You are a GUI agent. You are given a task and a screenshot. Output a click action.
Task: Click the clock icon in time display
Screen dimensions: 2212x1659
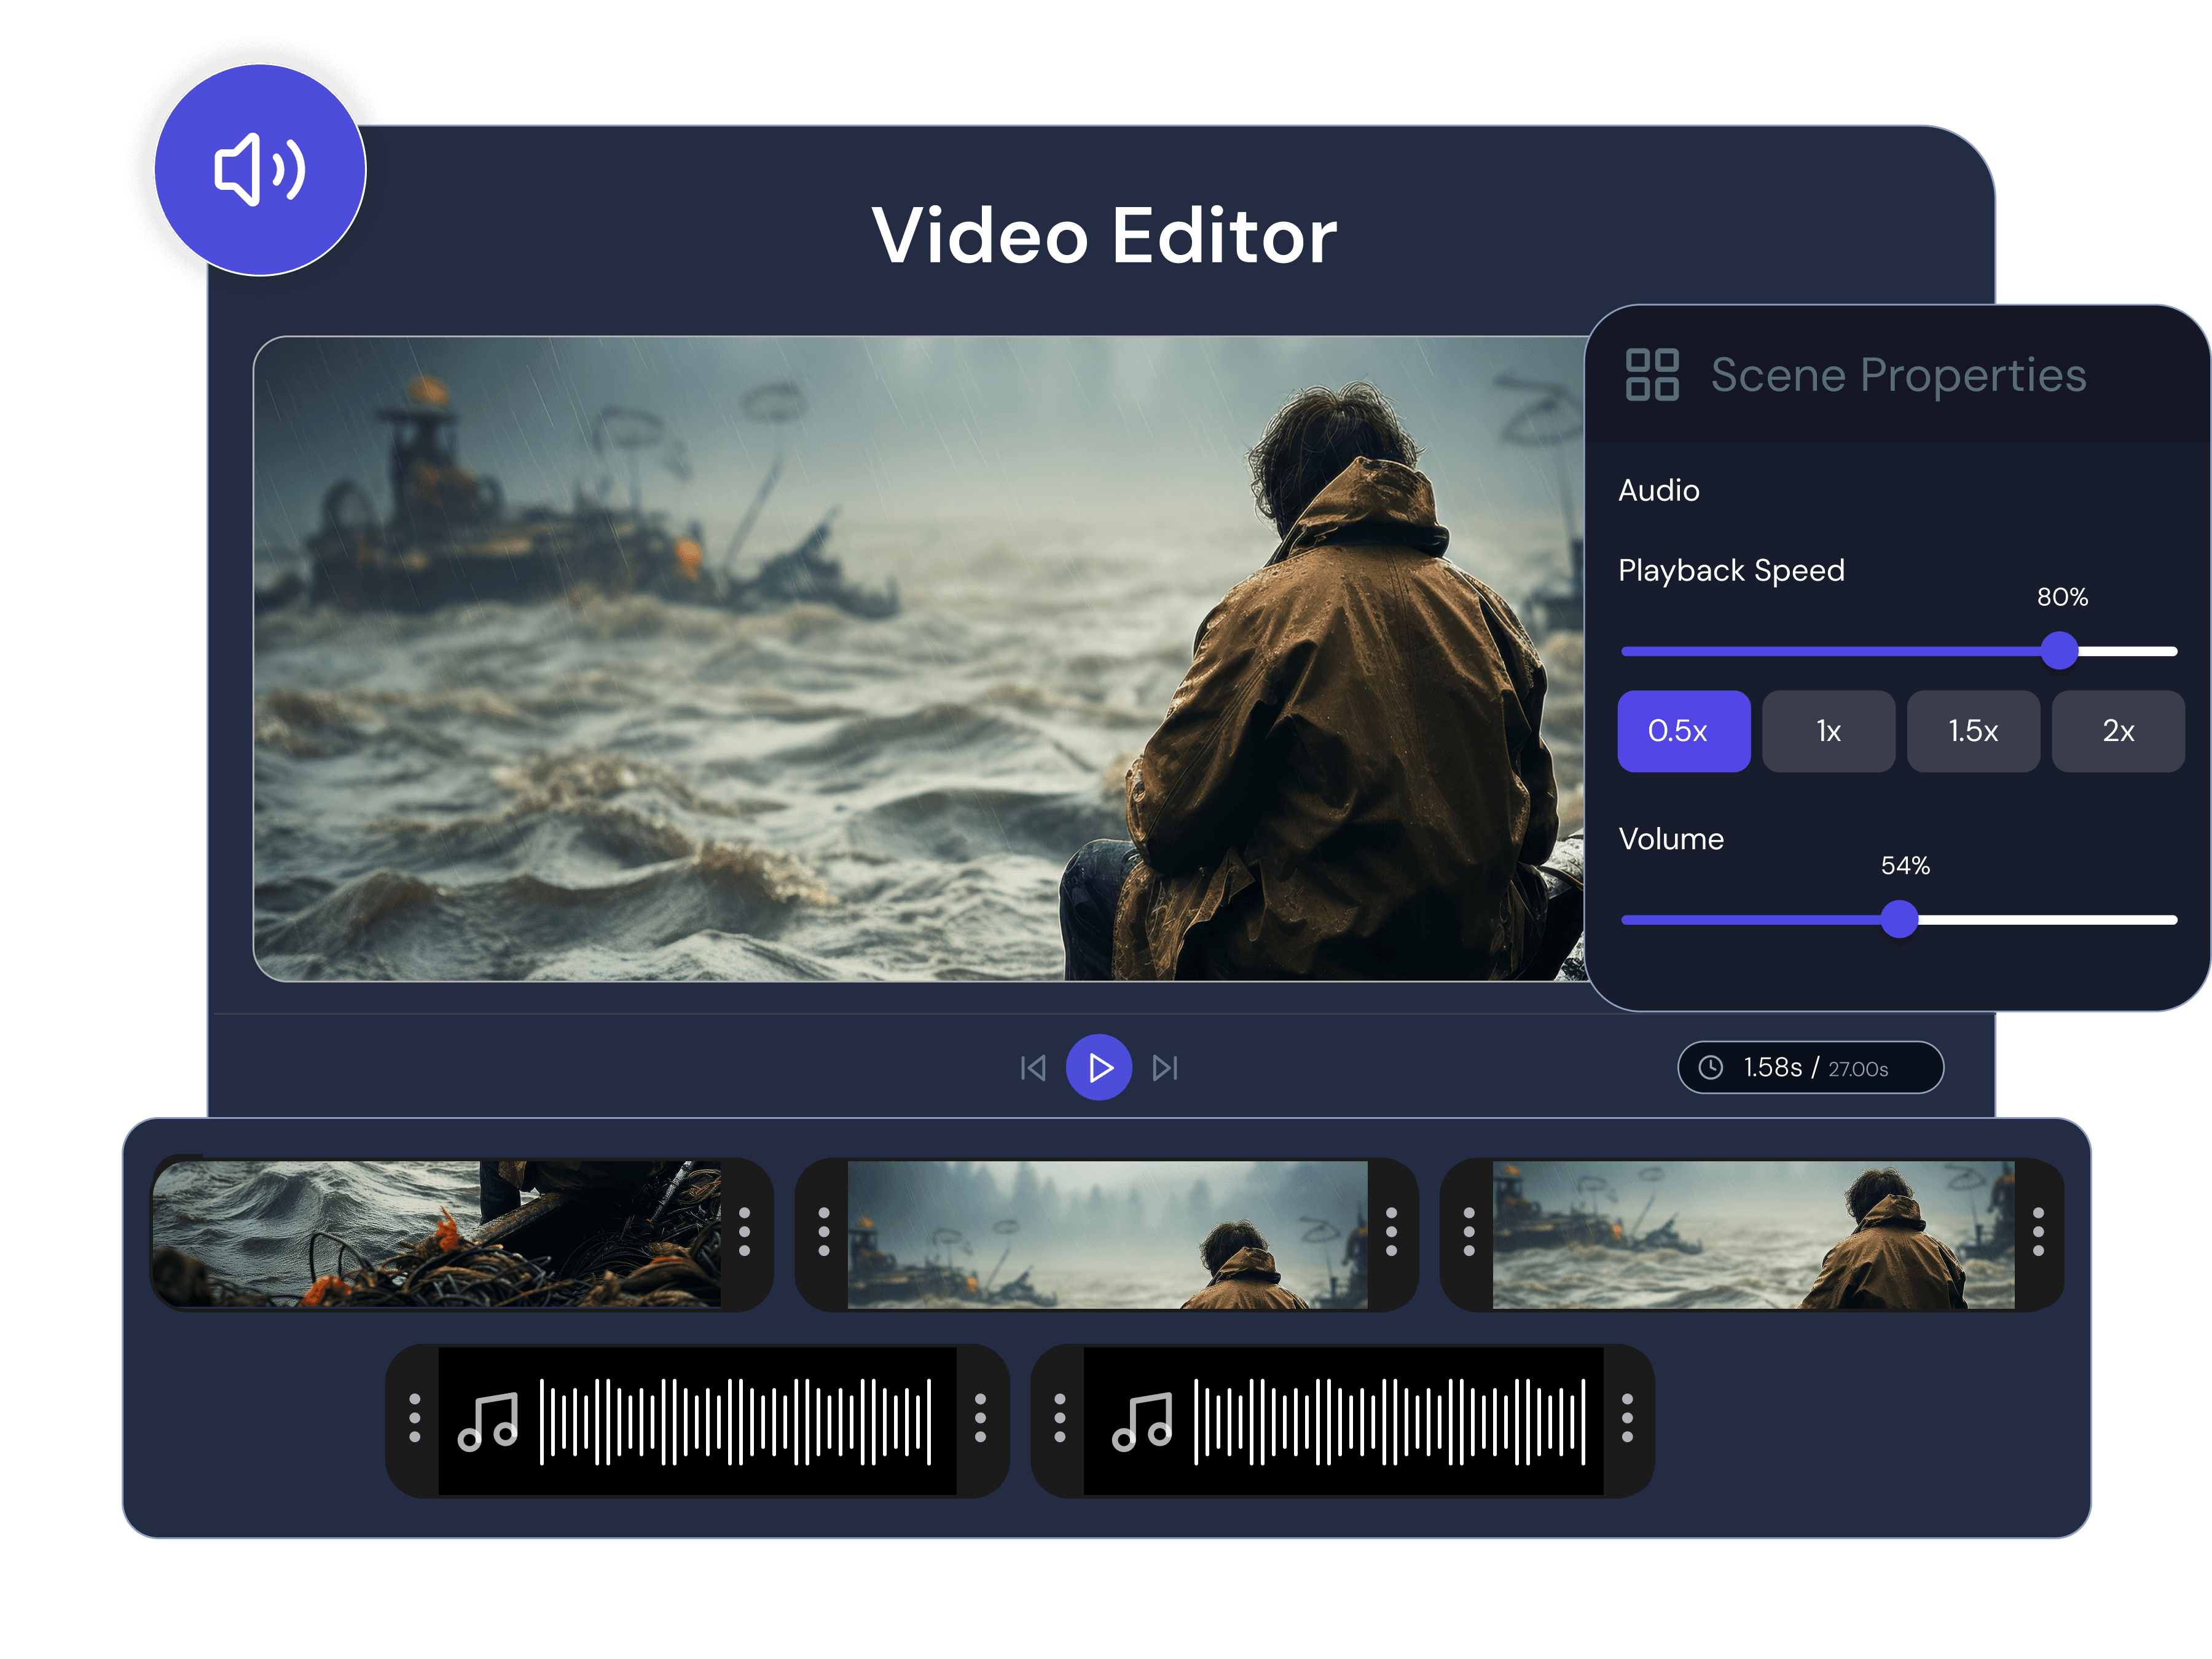click(1711, 1068)
